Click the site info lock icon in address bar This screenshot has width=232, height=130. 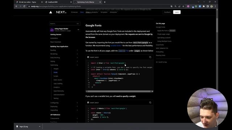(x=29, y=6)
